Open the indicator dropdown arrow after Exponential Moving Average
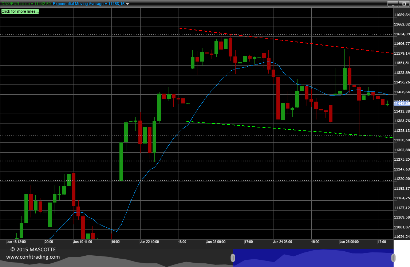This screenshot has width=410, height=267. pyautogui.click(x=127, y=4)
